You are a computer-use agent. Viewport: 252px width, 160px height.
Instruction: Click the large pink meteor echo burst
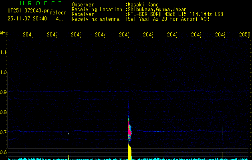pyautogui.click(x=129, y=130)
